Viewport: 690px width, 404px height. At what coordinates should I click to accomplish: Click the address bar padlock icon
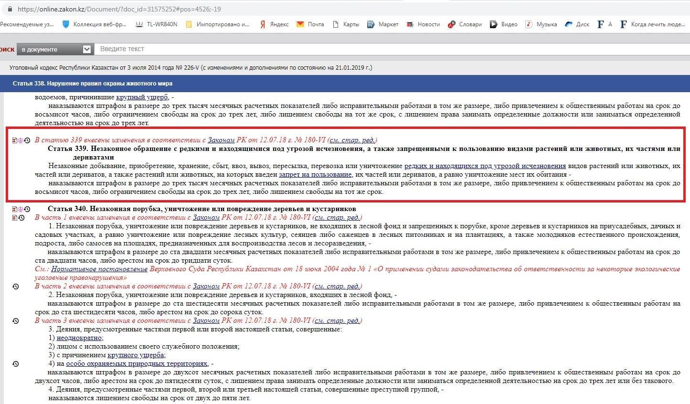click(x=10, y=9)
